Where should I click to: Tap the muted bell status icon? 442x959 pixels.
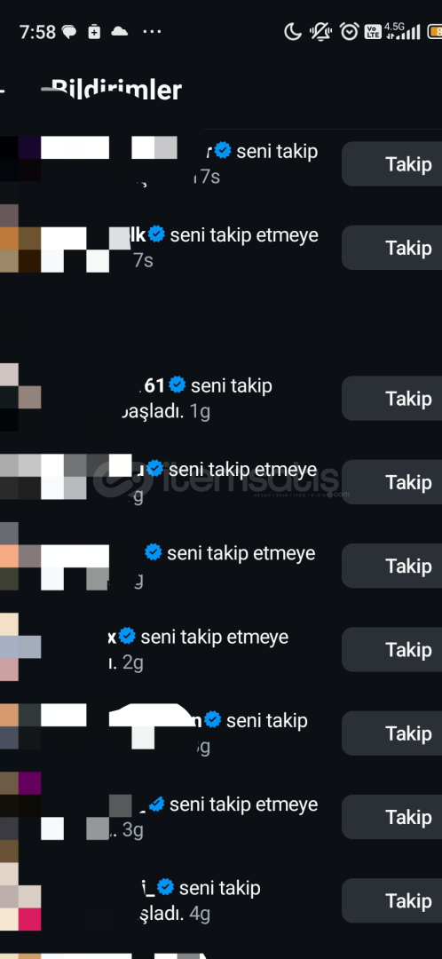320,31
